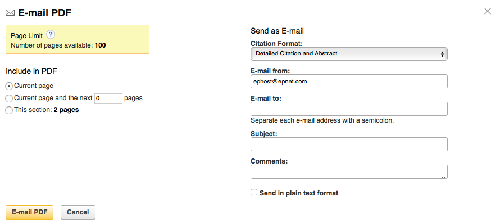The height and width of the screenshot is (224, 496).
Task: Click the dropdown arrows on Citation Format
Action: point(443,54)
